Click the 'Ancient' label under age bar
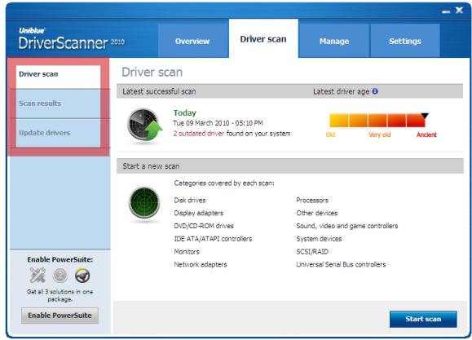The height and width of the screenshot is (340, 472). point(426,135)
